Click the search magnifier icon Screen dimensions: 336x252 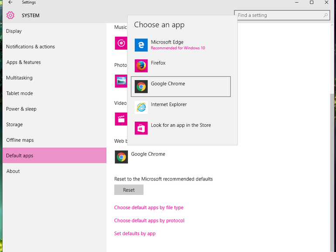click(326, 15)
